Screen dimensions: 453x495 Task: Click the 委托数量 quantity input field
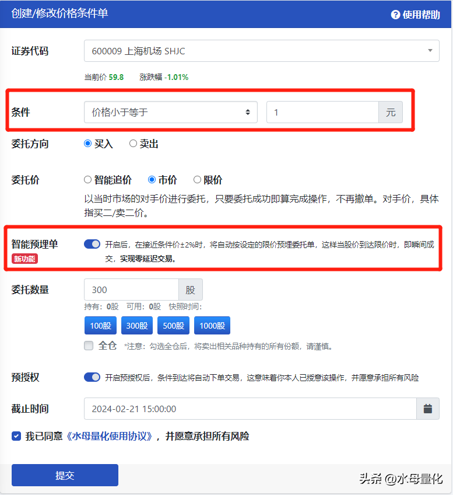[131, 290]
